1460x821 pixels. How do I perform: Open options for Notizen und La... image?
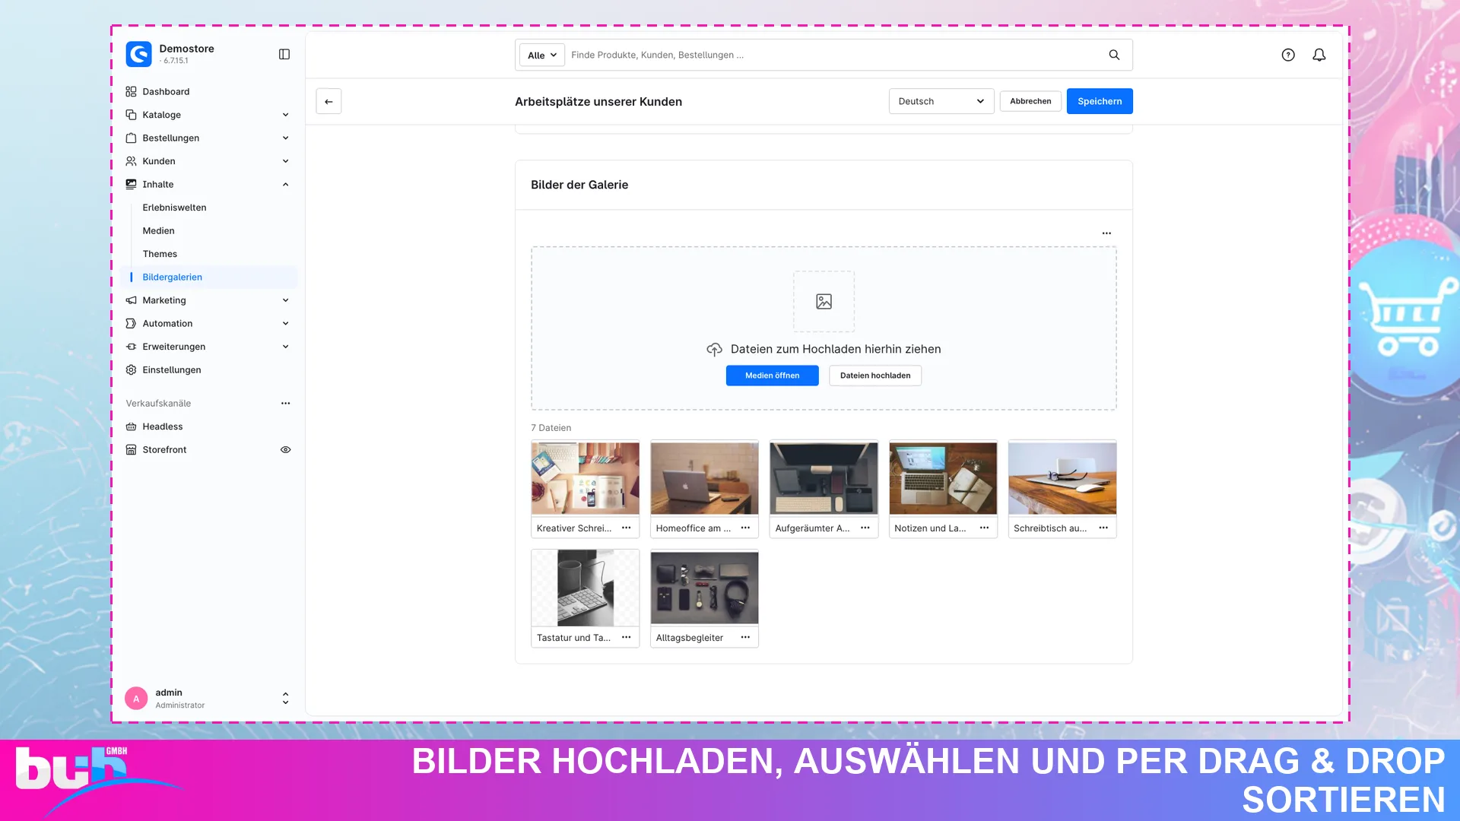[984, 528]
